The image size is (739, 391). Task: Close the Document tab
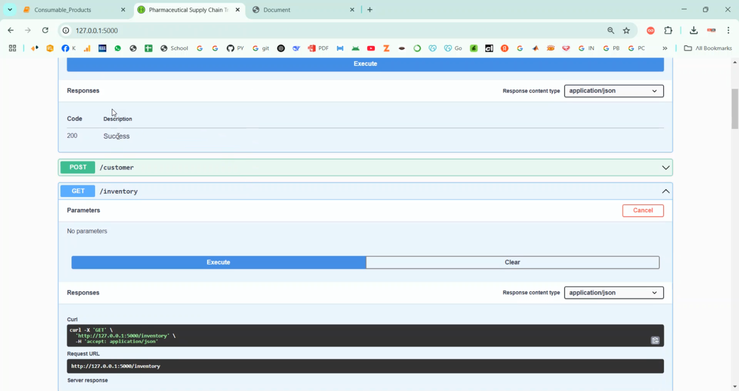point(352,10)
